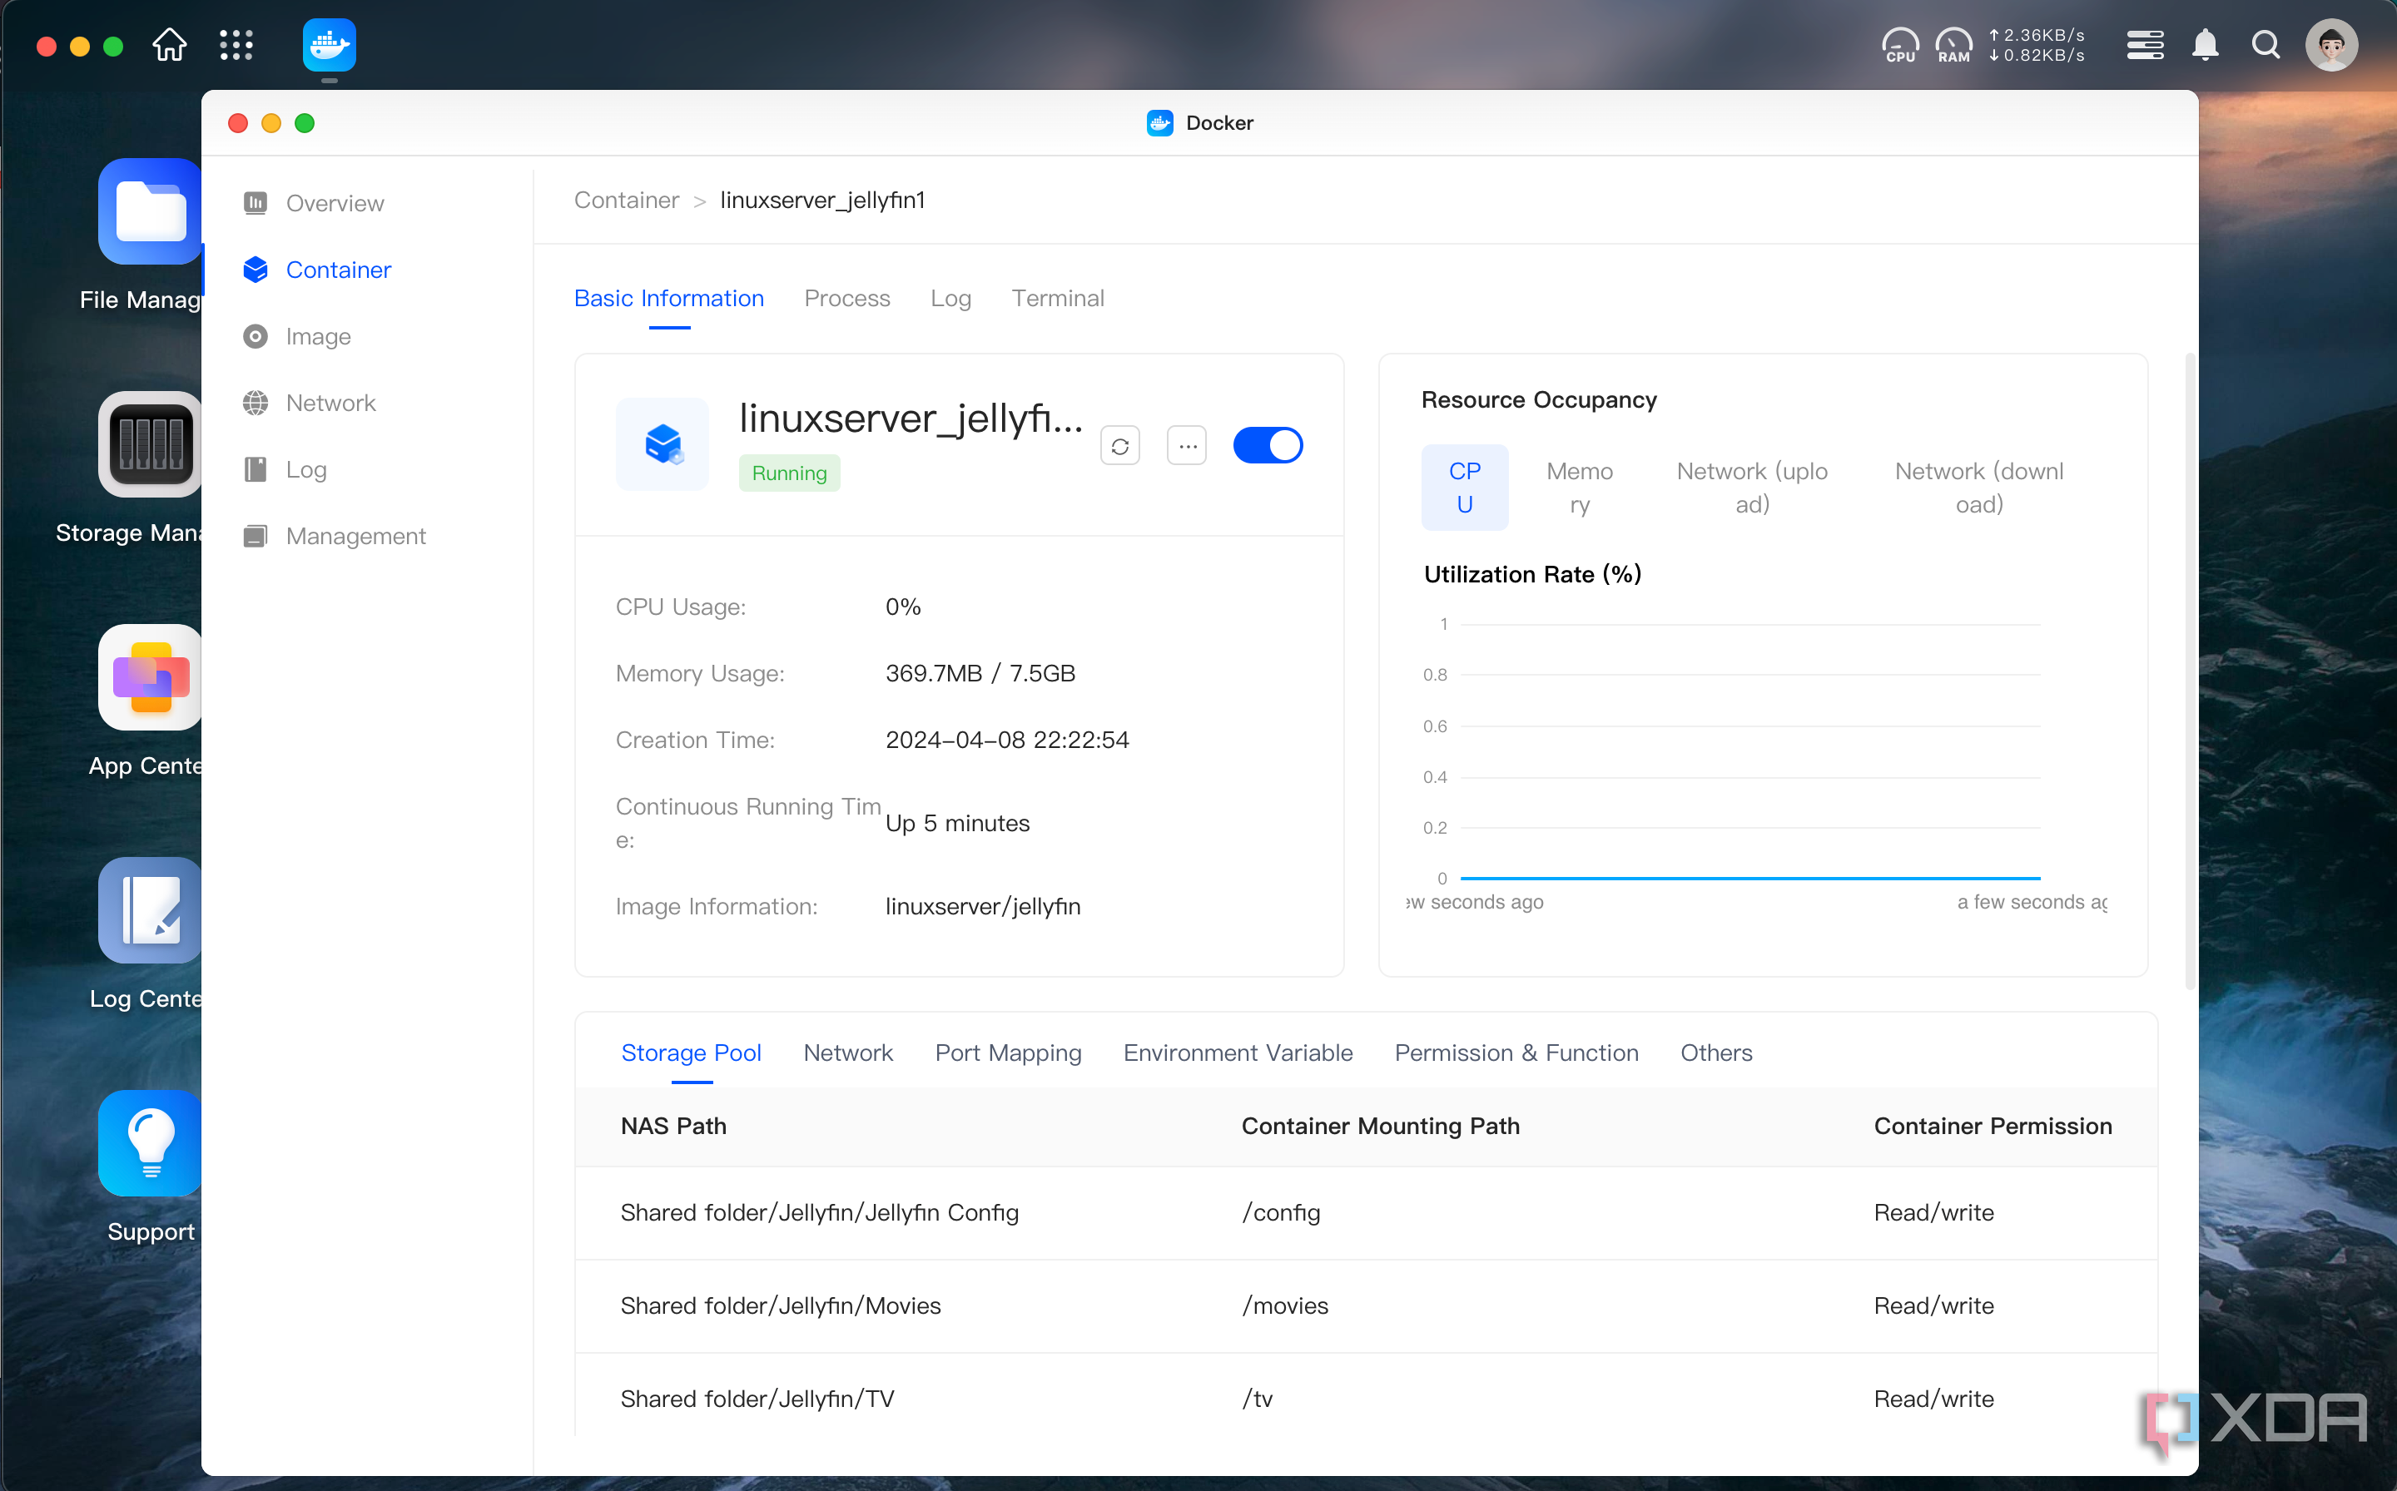Open the Port Mapping tab
2397x1491 pixels.
pyautogui.click(x=1008, y=1053)
